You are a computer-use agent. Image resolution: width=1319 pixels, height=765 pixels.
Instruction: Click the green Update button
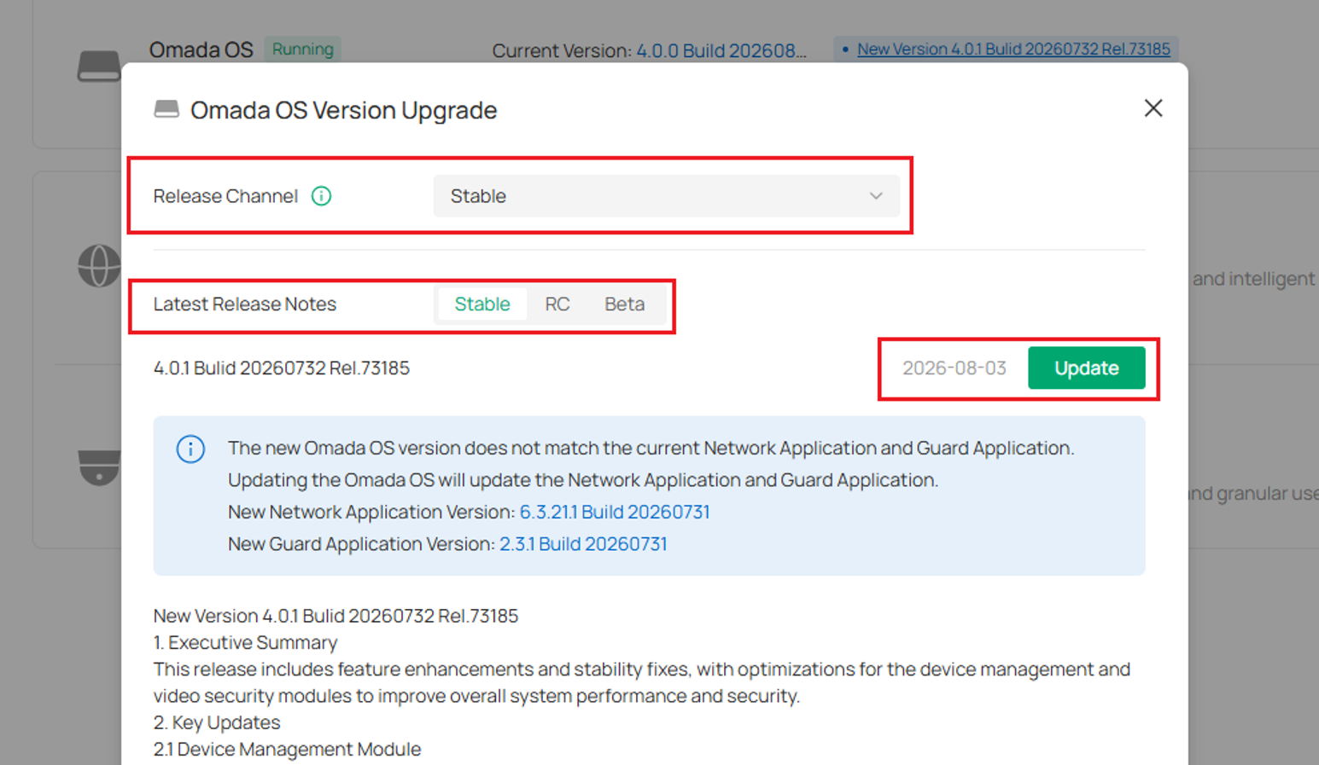pos(1086,368)
